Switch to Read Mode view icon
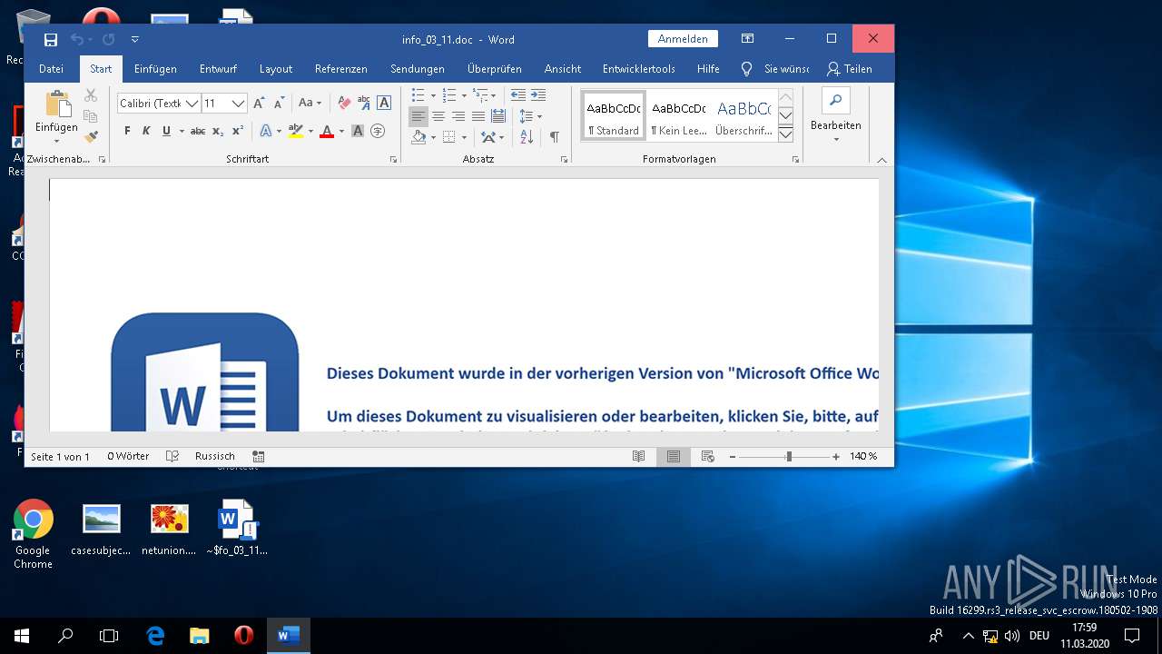The image size is (1162, 654). pos(639,456)
